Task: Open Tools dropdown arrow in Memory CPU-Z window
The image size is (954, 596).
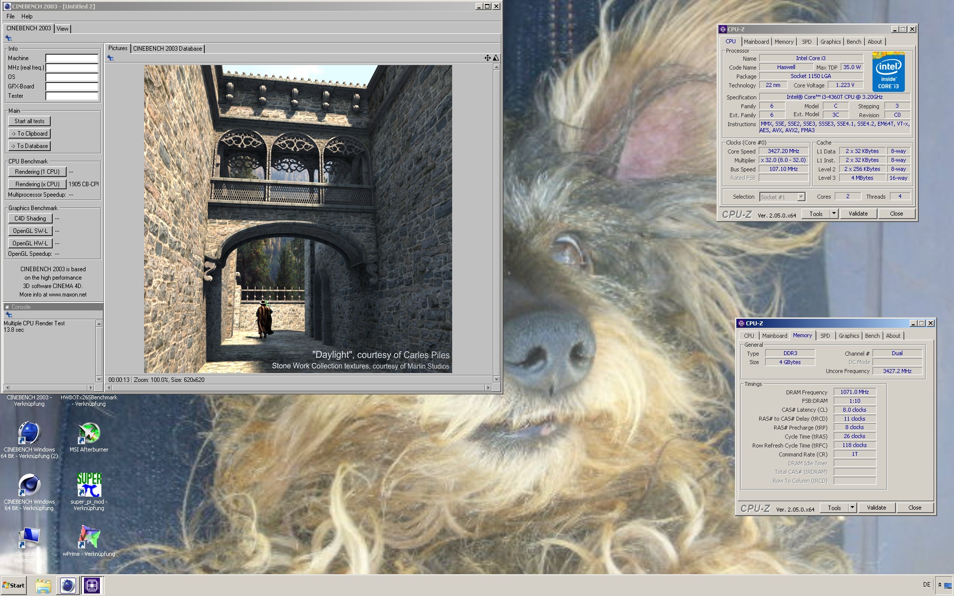Action: pos(852,508)
